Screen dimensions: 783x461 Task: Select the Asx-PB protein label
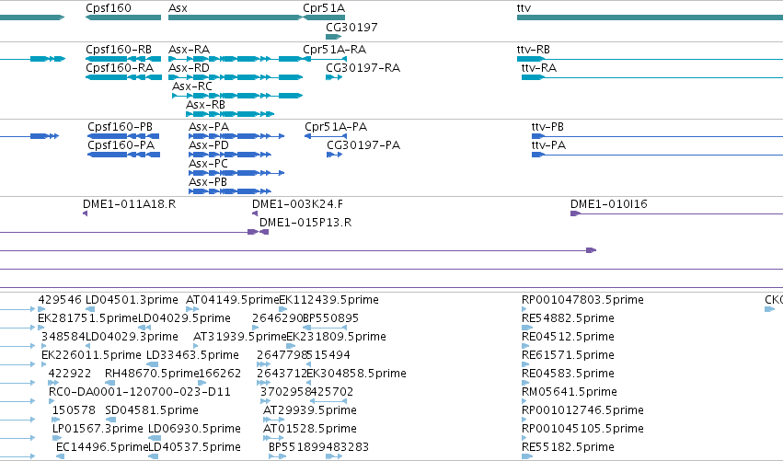(208, 182)
